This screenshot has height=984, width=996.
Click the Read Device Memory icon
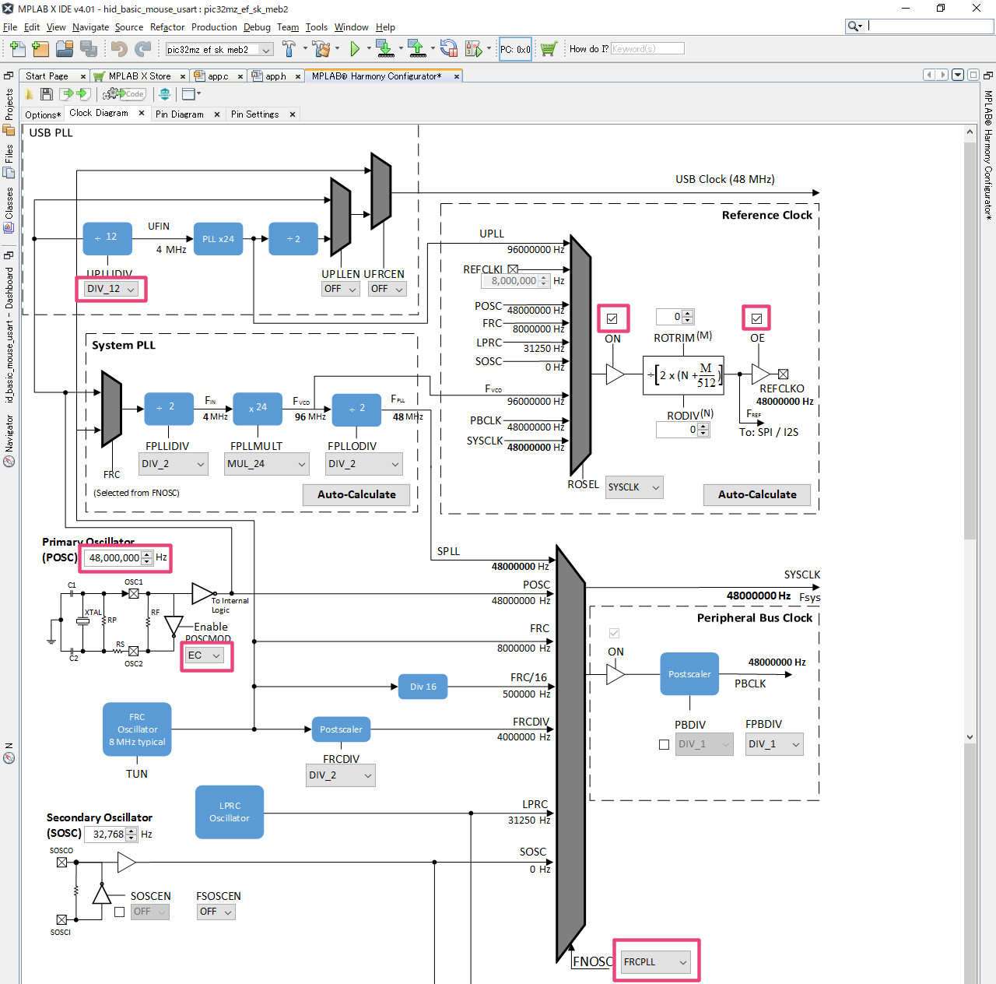pyautogui.click(x=417, y=49)
